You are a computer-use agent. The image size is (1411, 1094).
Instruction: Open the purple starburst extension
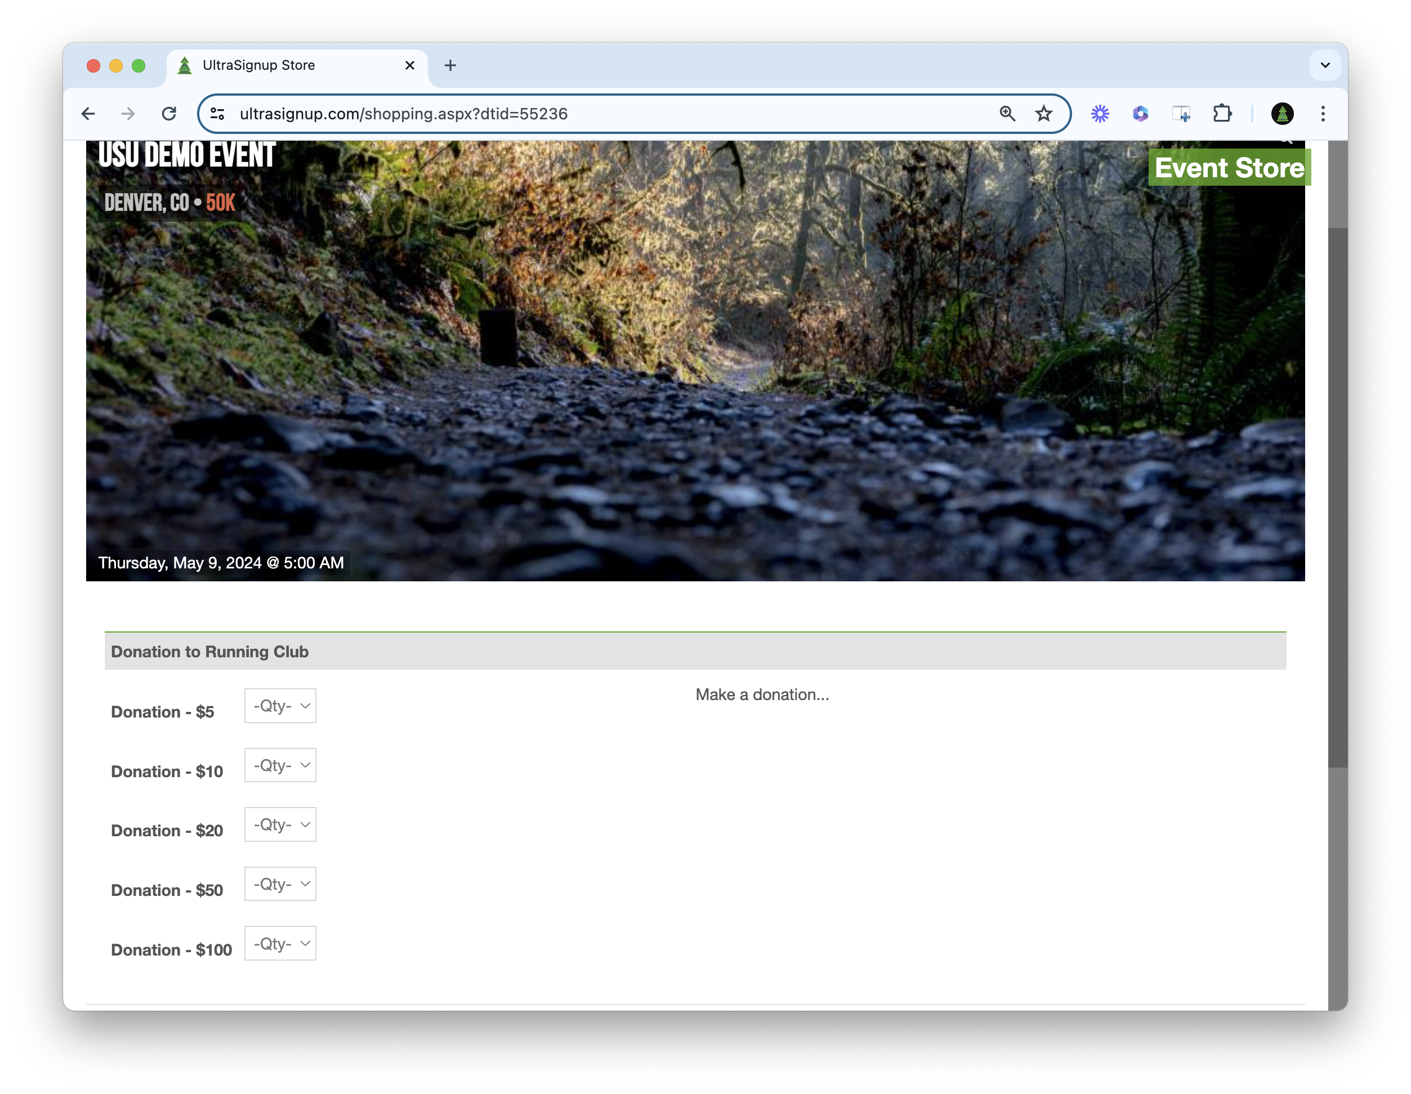tap(1100, 114)
